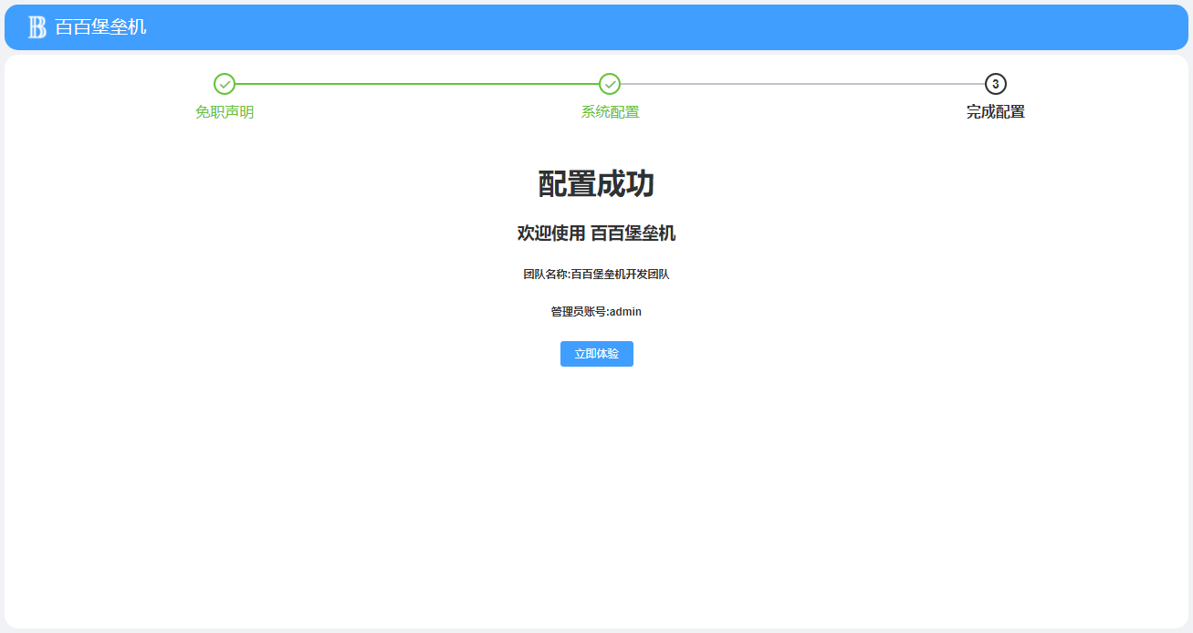Select the 免职声明 step label
This screenshot has width=1193, height=633.
pos(225,112)
